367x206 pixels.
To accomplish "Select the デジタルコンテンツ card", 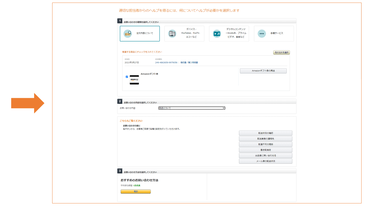I will click(229, 33).
